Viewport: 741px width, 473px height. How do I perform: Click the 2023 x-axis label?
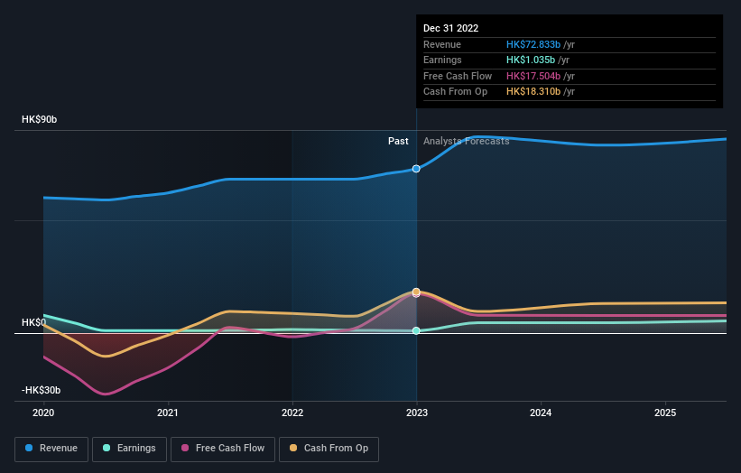click(x=417, y=413)
